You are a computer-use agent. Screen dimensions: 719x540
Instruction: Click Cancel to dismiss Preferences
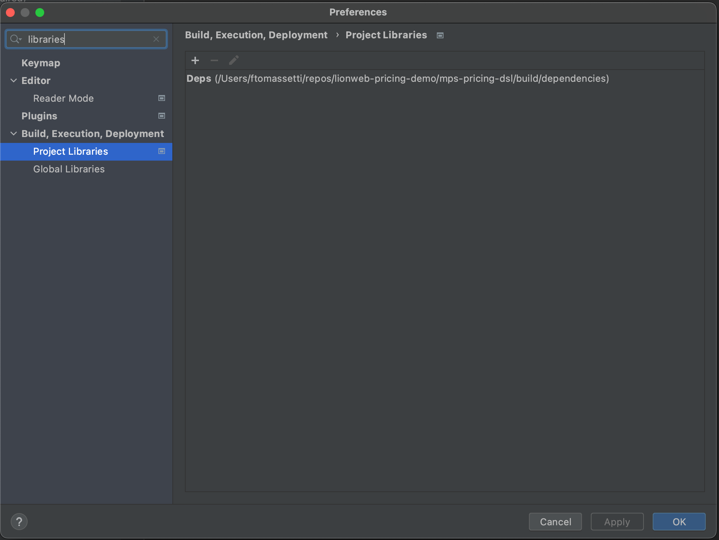[555, 522]
